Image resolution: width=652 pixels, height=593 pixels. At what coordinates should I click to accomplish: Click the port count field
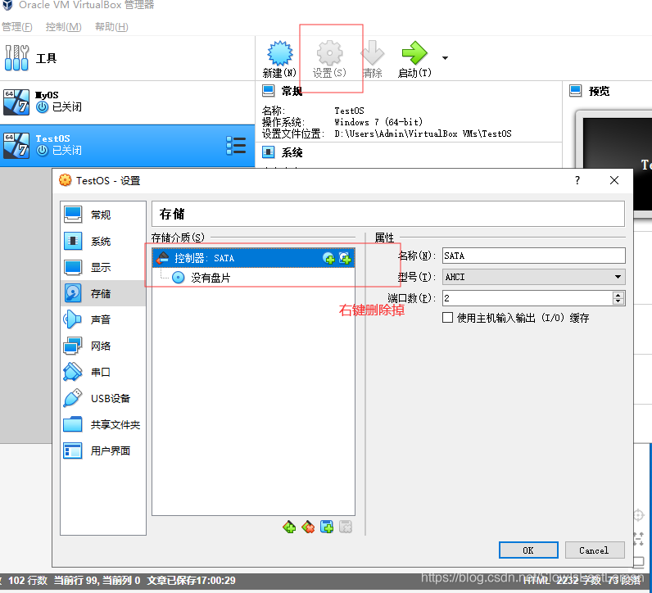click(x=527, y=298)
